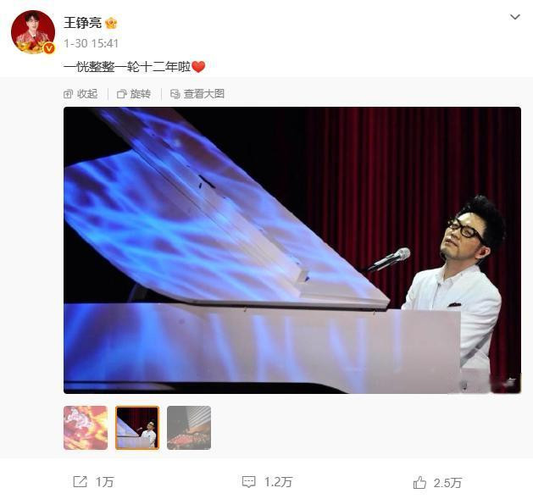Select the orange verified V badge
Screen dimensions: 533x499
point(49,48)
